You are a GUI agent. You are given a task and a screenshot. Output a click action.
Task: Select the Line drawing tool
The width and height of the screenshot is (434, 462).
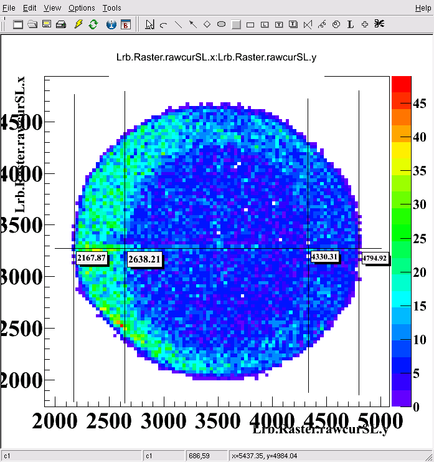178,24
